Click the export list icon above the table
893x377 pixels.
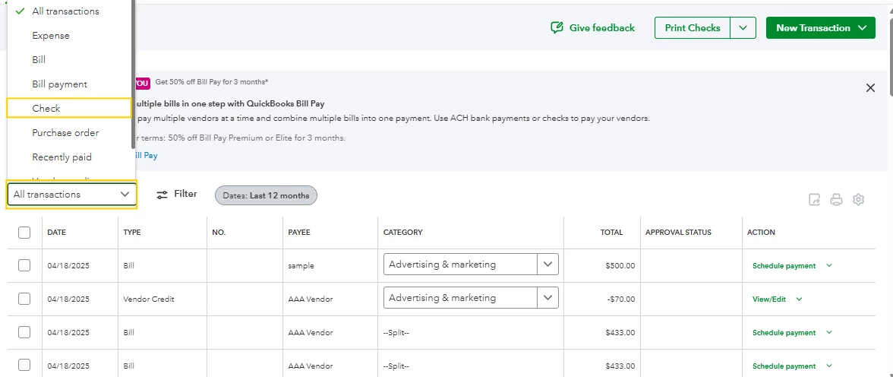coord(815,200)
